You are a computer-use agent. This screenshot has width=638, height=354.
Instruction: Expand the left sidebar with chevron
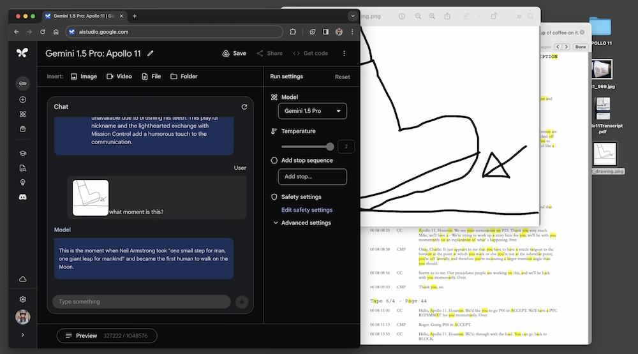tap(22, 335)
